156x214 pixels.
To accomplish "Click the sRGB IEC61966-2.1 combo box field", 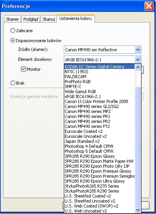I will (102, 60).
